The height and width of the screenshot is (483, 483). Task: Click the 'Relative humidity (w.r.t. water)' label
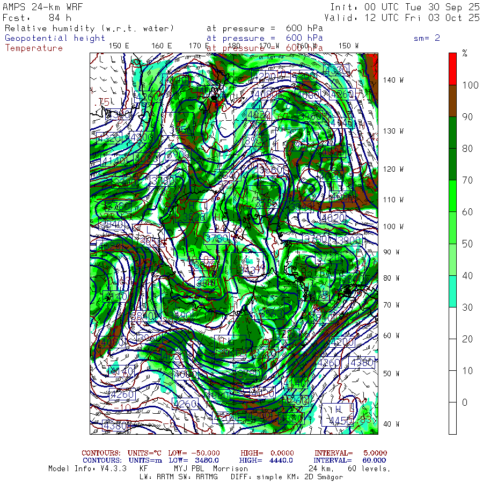89,28
